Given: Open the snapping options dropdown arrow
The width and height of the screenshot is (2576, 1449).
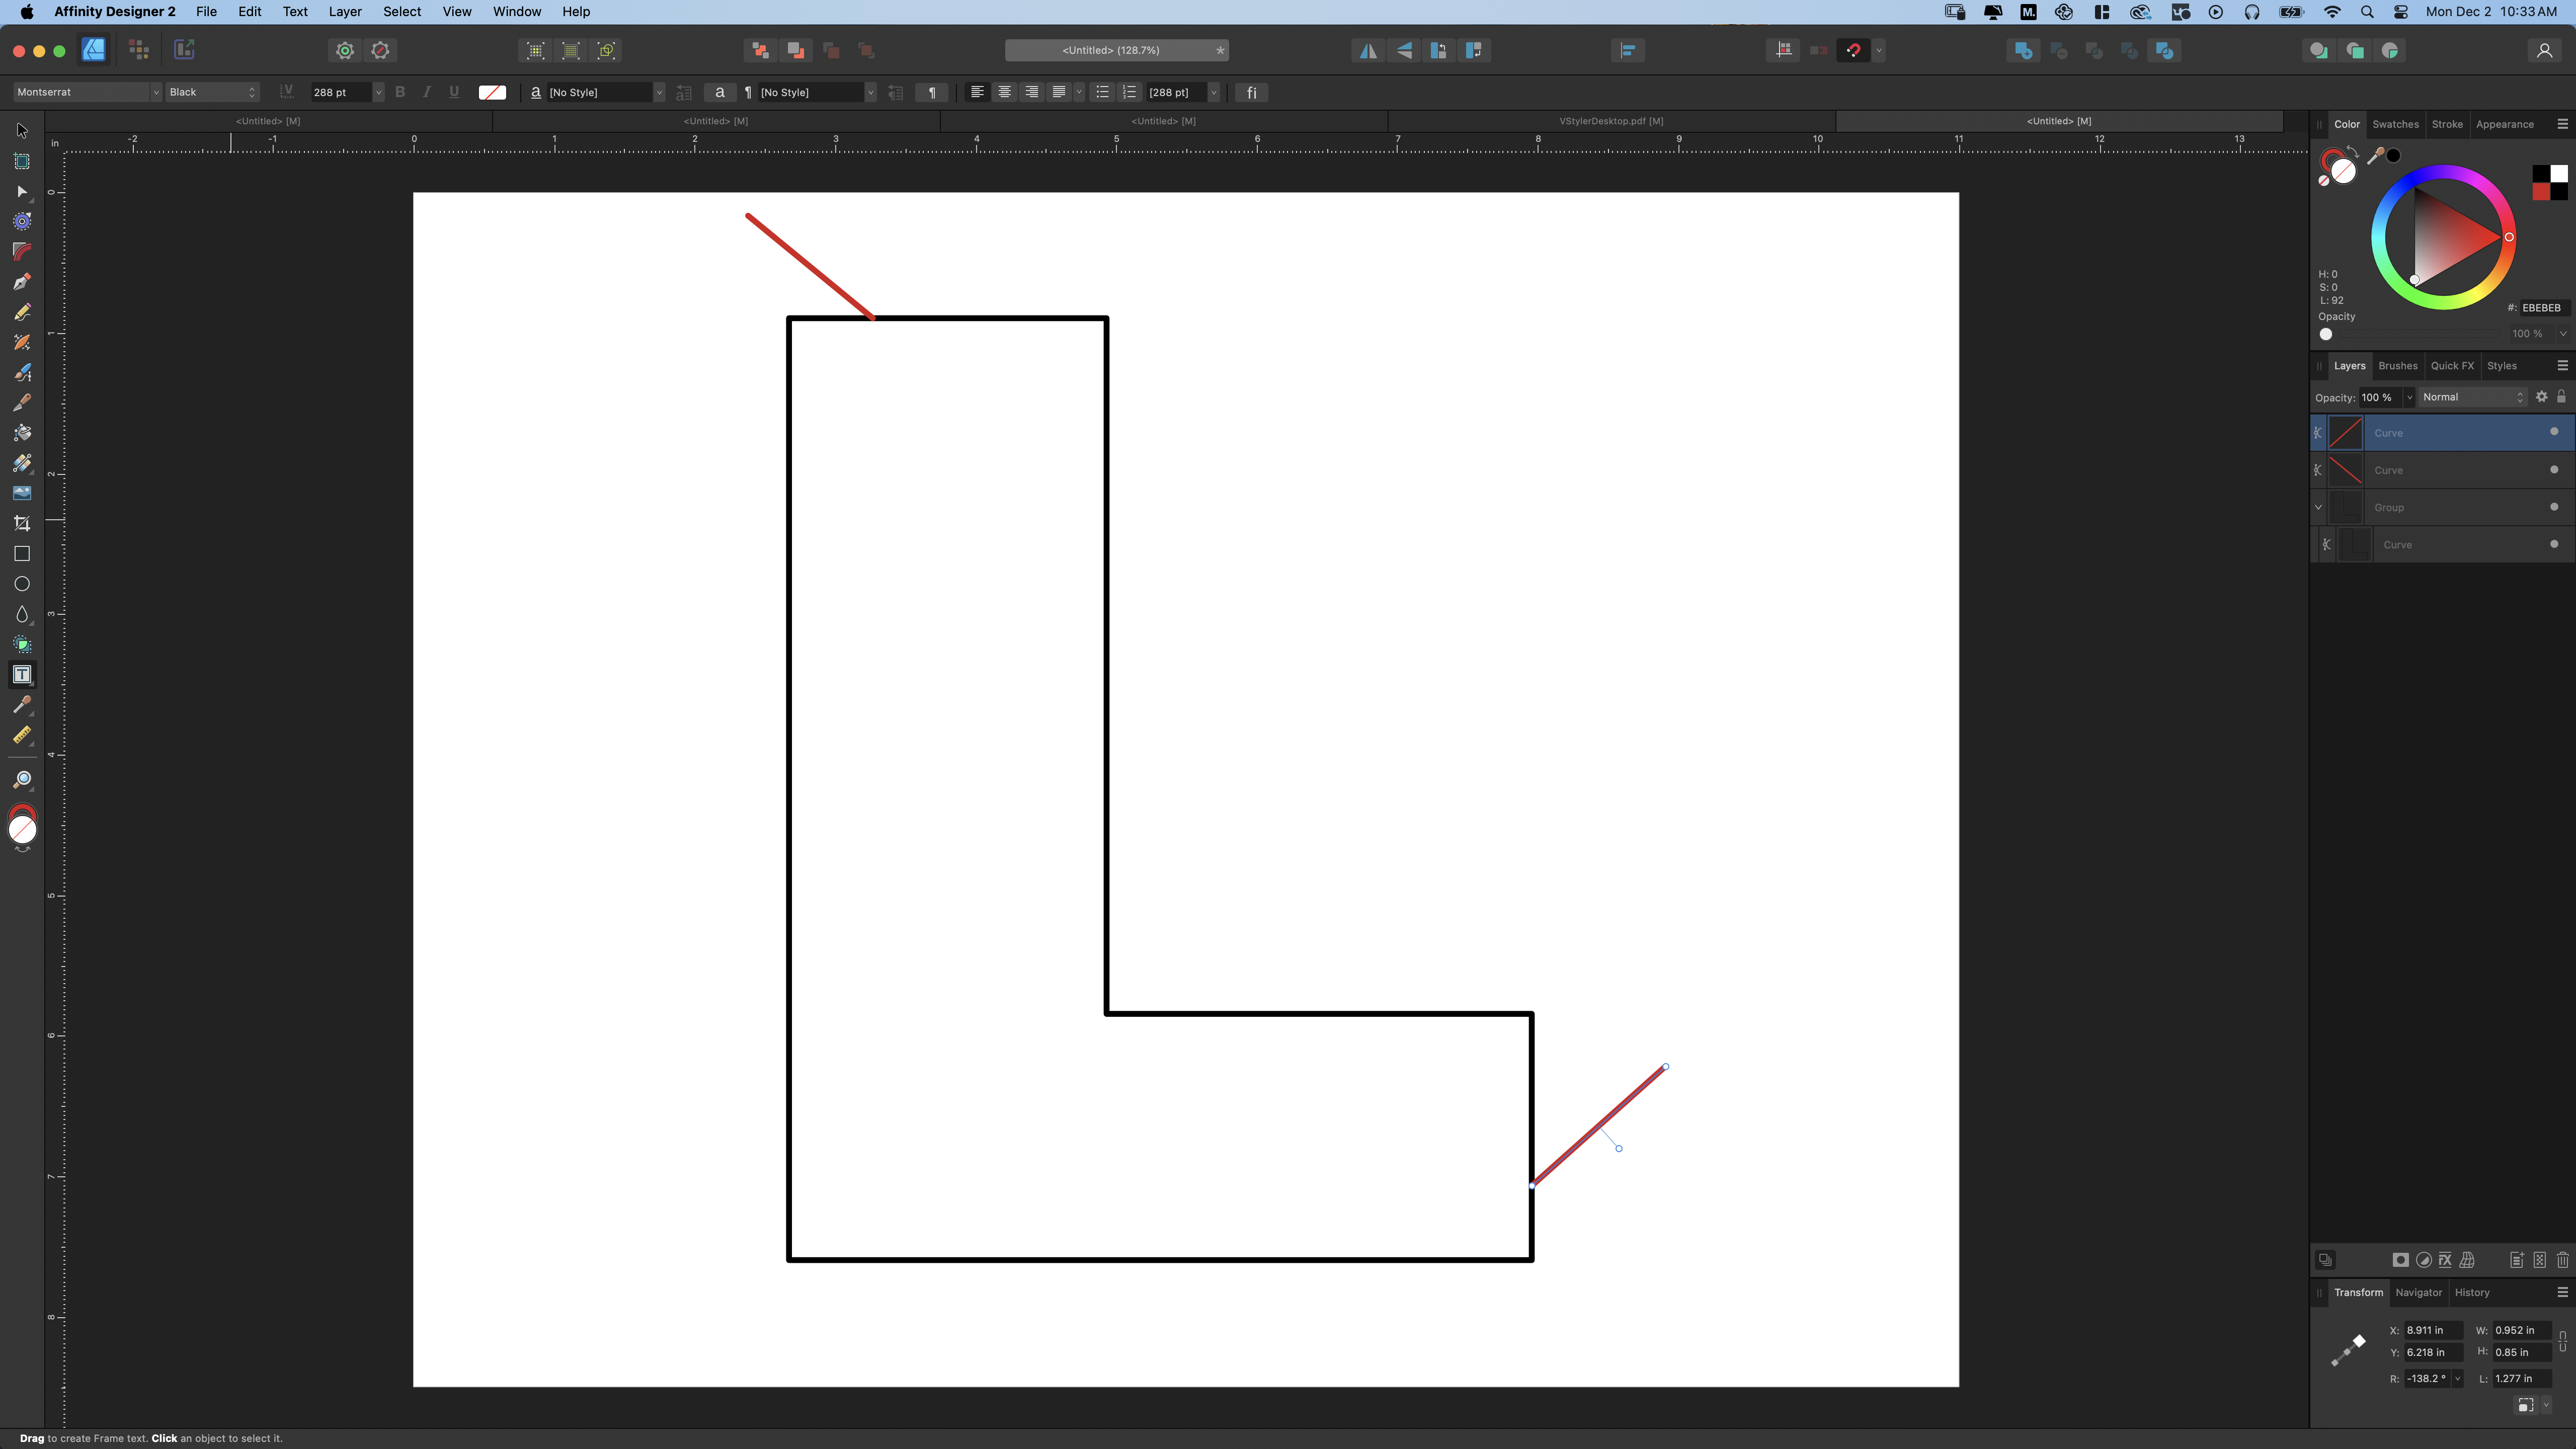Looking at the screenshot, I should pyautogui.click(x=1879, y=50).
